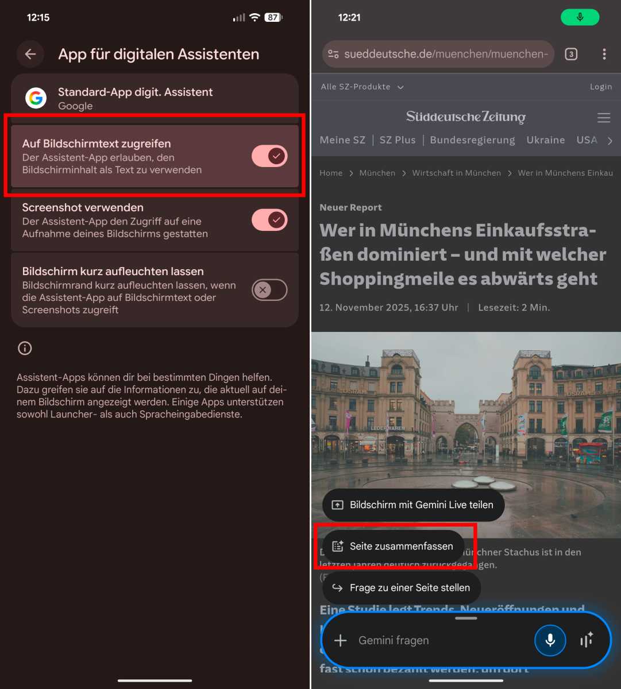This screenshot has width=621, height=689.
Task: Enable Bildschirm kurz aufleuchten lassen switch
Action: (269, 290)
